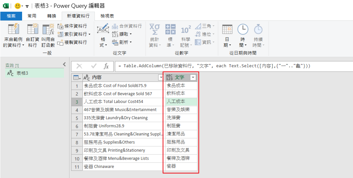353x178 pixels.
Task: Click the ABC123 type icon of 文字 column
Action: (169, 78)
